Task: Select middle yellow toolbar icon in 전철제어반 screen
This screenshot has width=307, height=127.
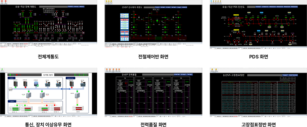Action: coord(109,2)
